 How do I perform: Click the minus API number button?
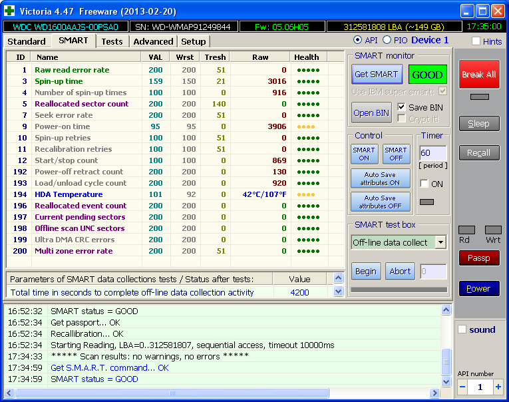coord(462,387)
